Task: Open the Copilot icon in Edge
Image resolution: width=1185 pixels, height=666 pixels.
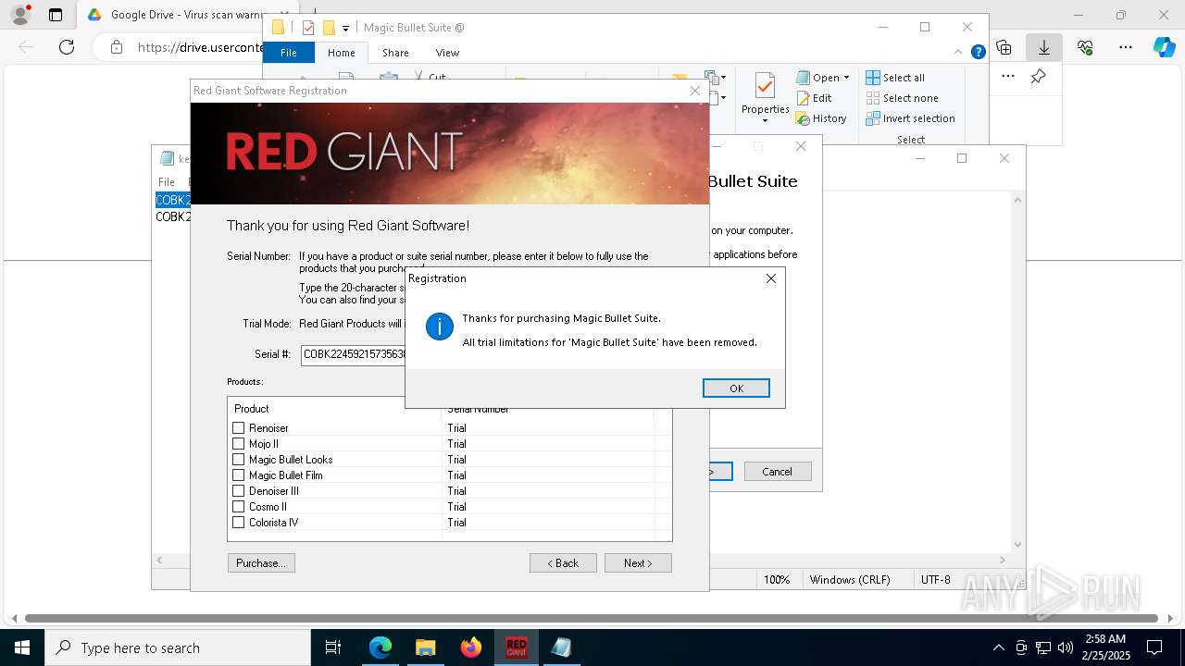Action: tap(1164, 47)
